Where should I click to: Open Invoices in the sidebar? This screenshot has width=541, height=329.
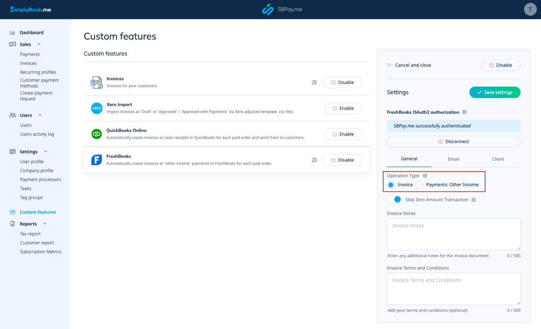[28, 64]
